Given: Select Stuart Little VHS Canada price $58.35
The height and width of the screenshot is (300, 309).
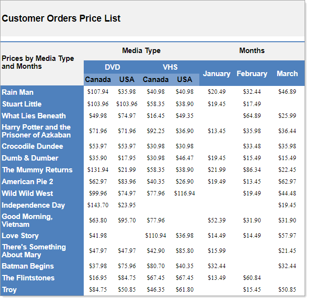Looking at the screenshot, I should tap(156, 104).
